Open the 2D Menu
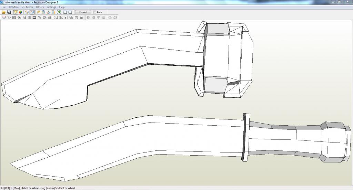The width and height of the screenshot is (353, 190). pyautogui.click(x=28, y=7)
